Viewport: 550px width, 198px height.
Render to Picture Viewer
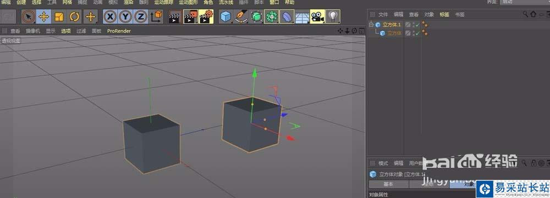coord(190,16)
